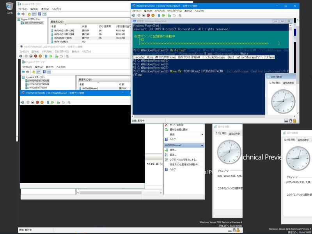This screenshot has height=234, width=312.
Task: Click lock icon in HVSHVS16TP4DM3 connection status bar
Action: click(294, 121)
